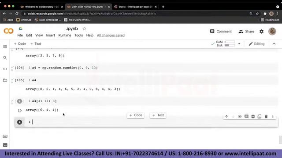This screenshot has width=282, height=158.
Task: Click the output toggle icon beside array([6, 4, 4])
Action: point(20,111)
